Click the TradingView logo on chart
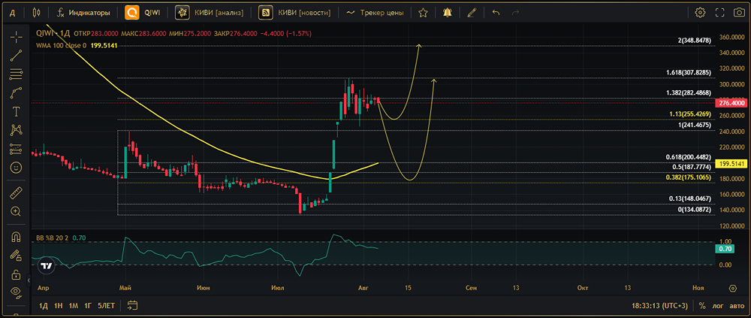Viewport: 751px width, 318px height. click(47, 265)
